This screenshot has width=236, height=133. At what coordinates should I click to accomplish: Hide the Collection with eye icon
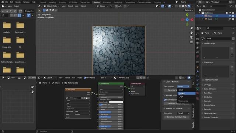[x=230, y=13]
